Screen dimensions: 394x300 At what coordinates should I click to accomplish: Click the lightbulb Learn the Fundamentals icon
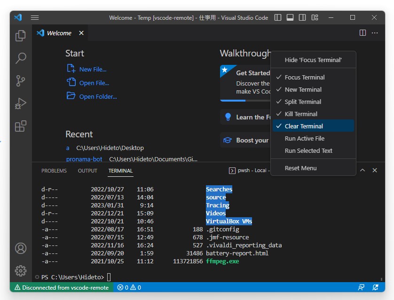pyautogui.click(x=228, y=117)
